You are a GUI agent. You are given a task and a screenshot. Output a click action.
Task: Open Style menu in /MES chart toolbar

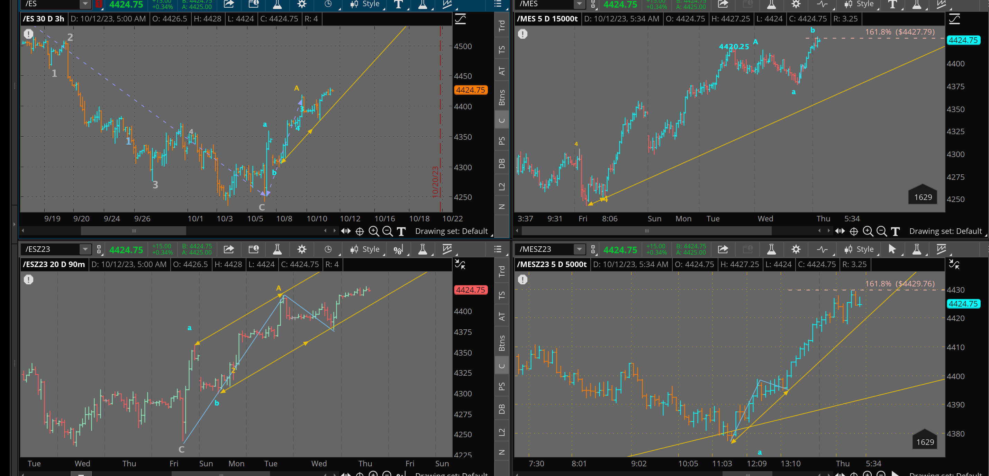[x=859, y=4]
